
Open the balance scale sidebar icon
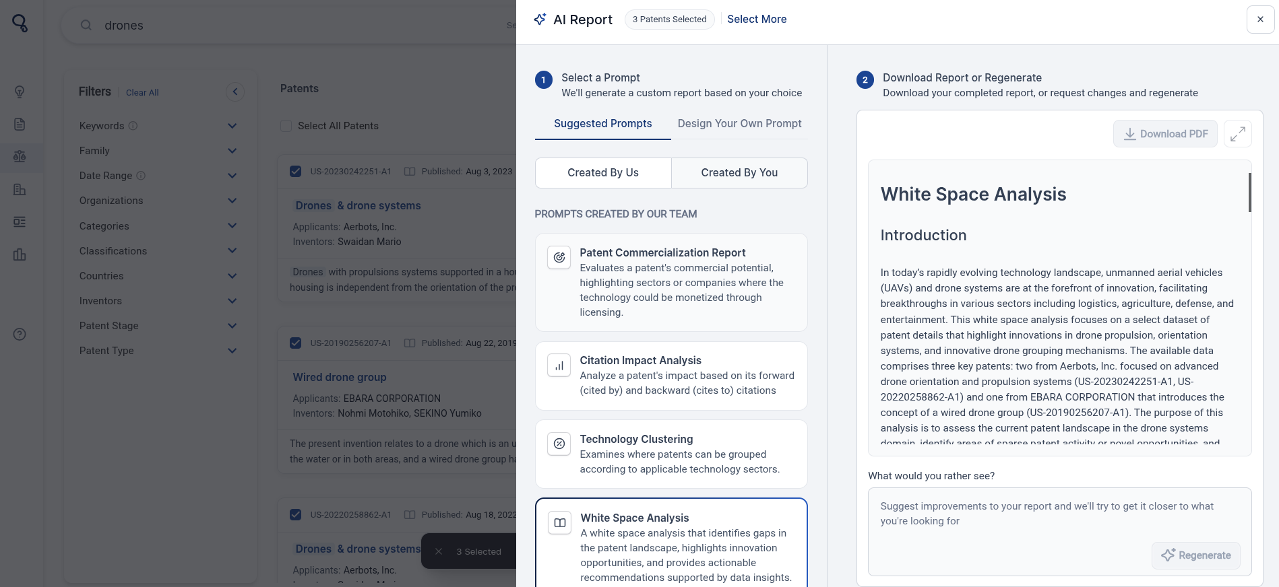point(20,156)
